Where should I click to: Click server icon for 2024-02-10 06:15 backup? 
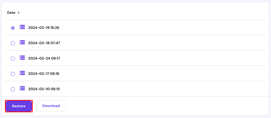click(x=22, y=88)
